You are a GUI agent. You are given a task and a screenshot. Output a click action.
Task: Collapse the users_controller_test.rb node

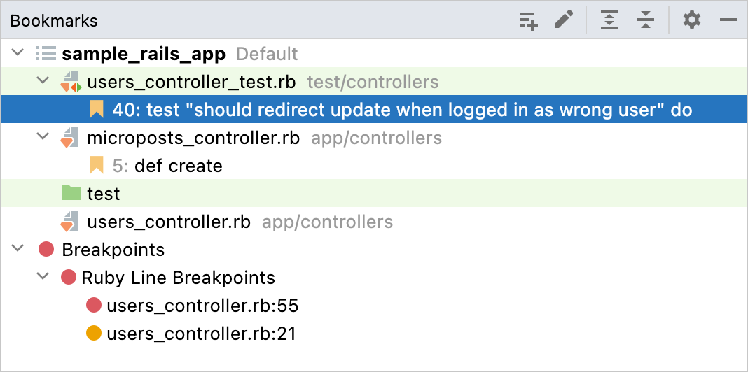[43, 82]
